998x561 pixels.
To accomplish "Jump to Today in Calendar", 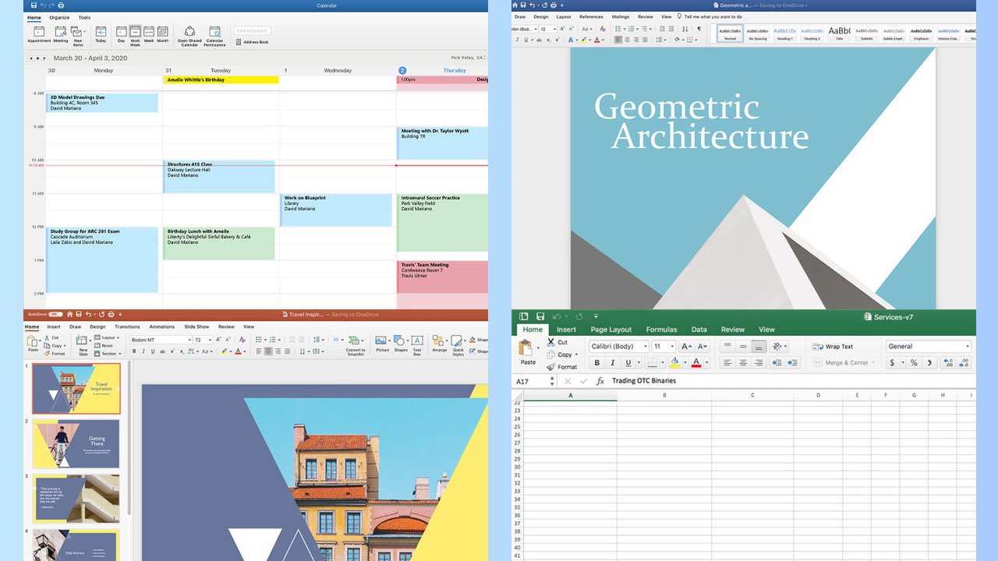I will tap(101, 34).
